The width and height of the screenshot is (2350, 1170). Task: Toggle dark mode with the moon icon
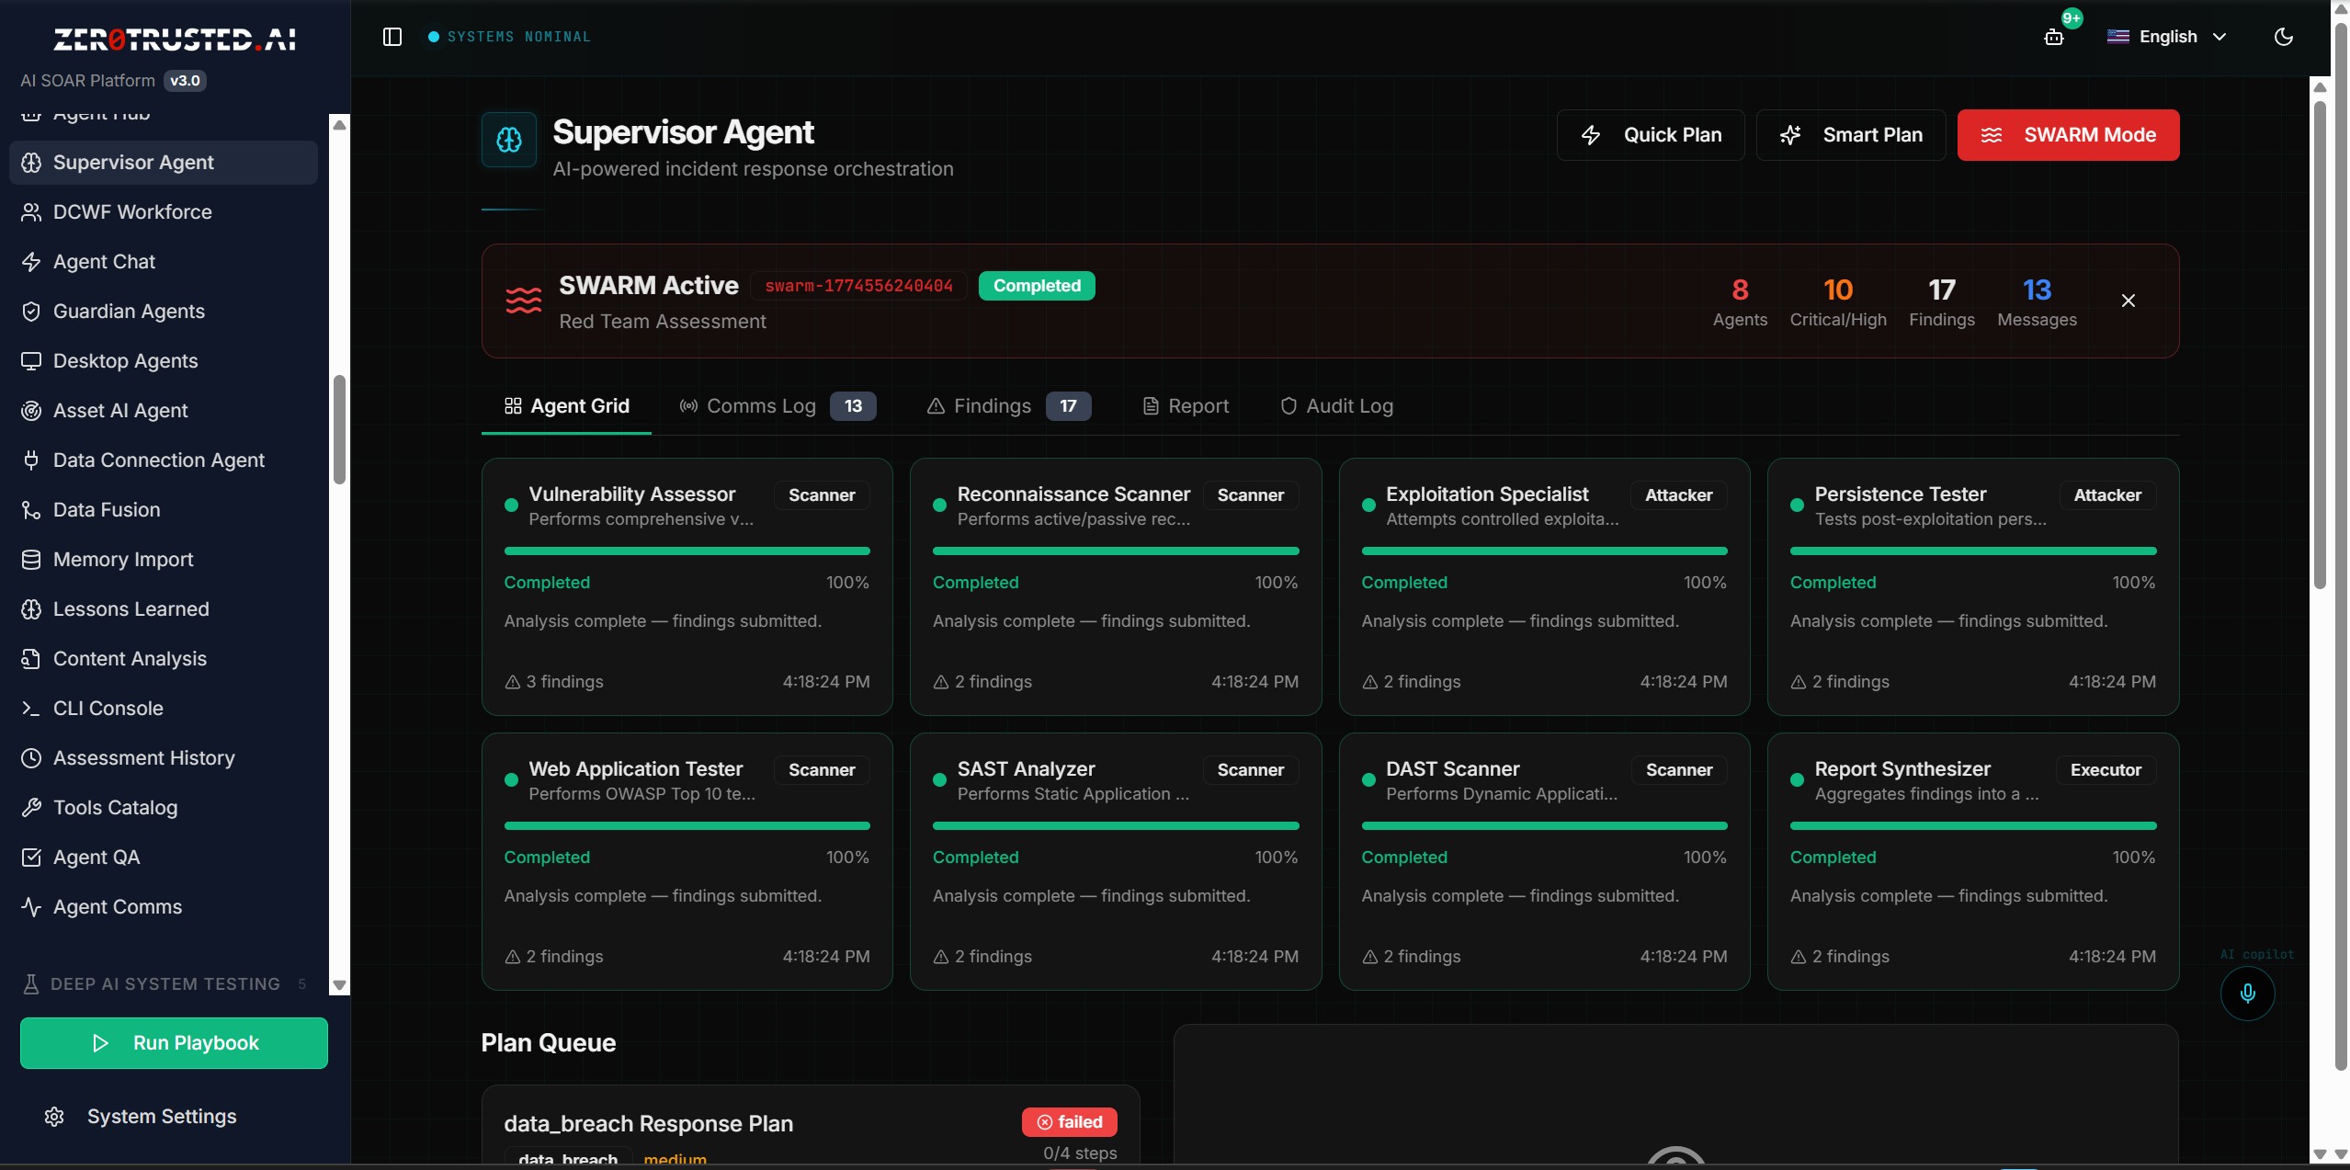click(x=2285, y=37)
